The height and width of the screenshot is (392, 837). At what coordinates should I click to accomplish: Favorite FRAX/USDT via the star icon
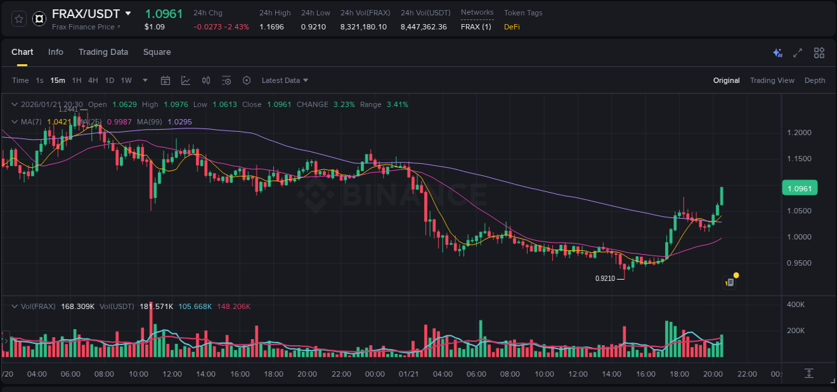click(17, 19)
